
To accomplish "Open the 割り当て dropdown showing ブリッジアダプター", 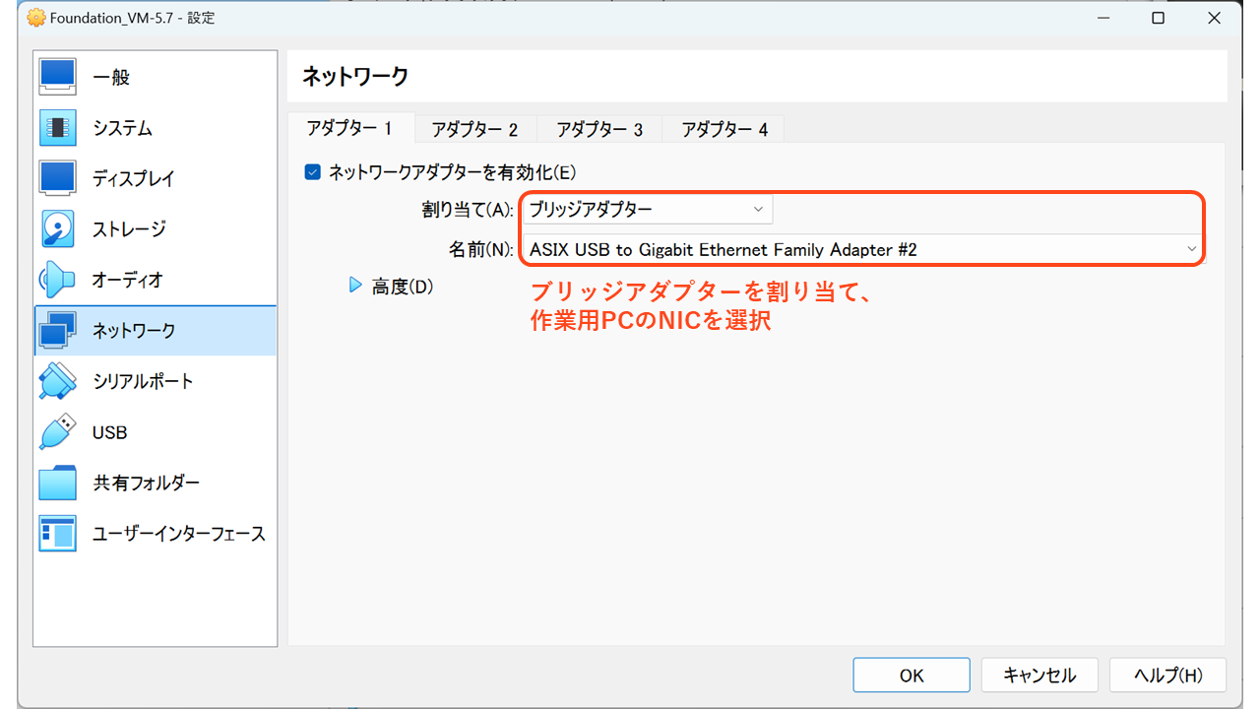I will (x=647, y=209).
